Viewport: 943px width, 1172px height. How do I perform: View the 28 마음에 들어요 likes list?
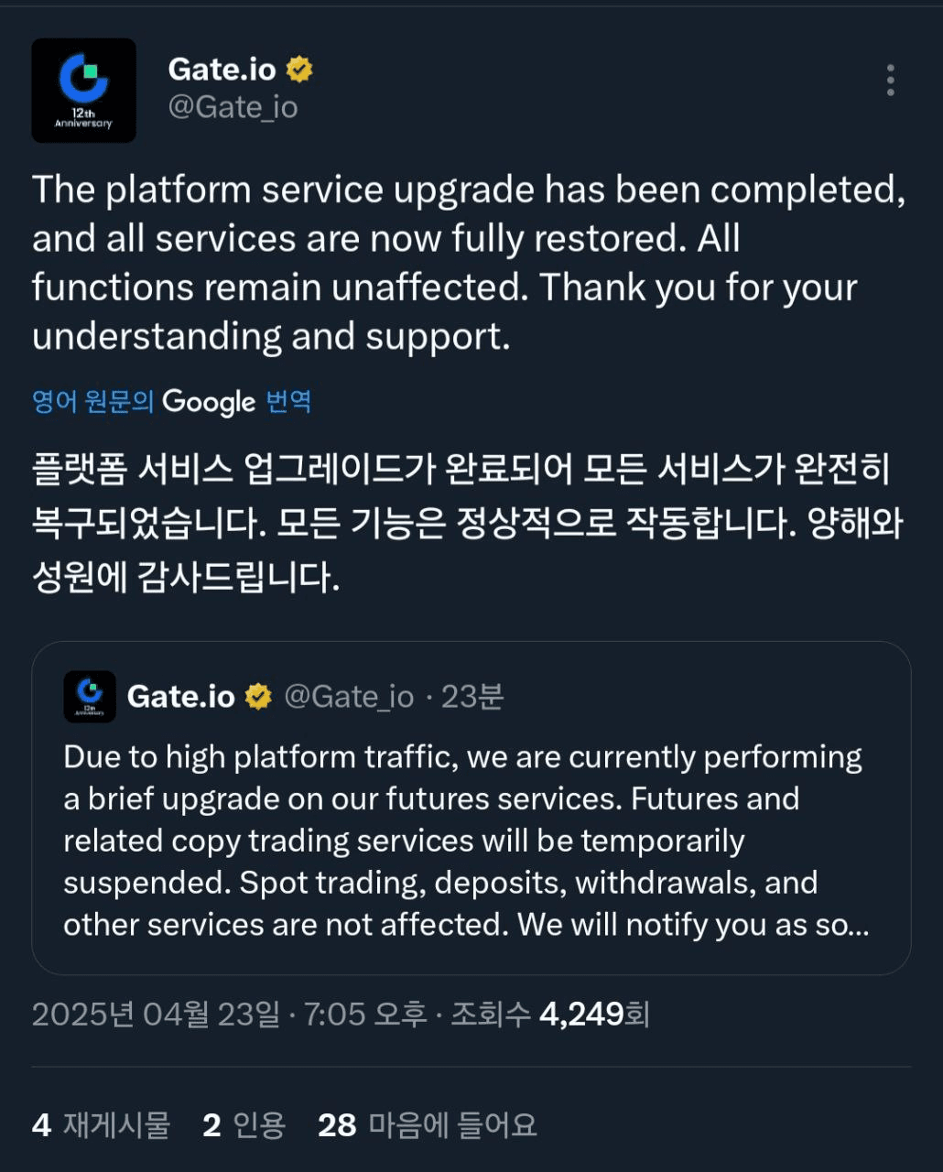click(x=428, y=1125)
